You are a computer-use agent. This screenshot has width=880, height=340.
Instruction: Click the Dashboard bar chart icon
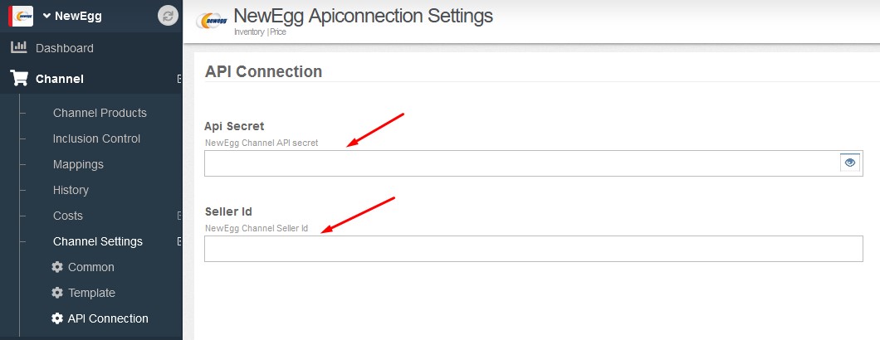(18, 48)
